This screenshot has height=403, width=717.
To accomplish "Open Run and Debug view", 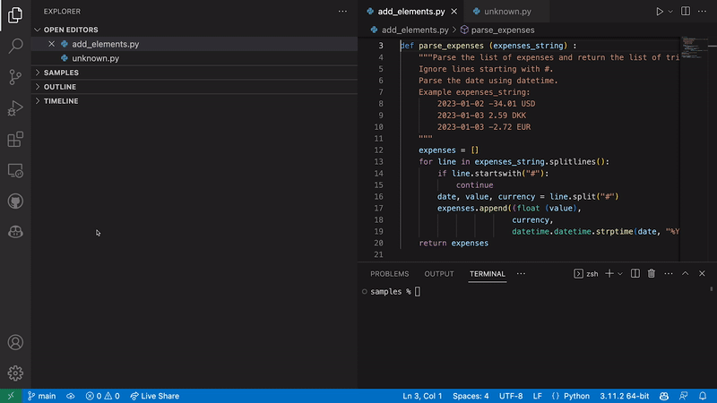I will click(15, 108).
